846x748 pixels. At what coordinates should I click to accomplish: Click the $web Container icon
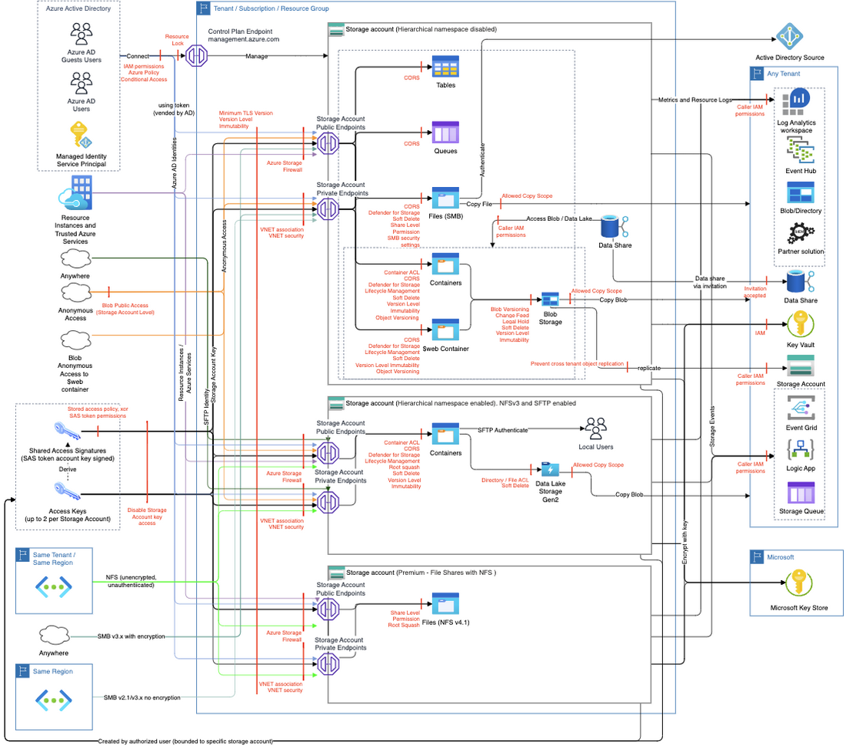pyautogui.click(x=445, y=330)
